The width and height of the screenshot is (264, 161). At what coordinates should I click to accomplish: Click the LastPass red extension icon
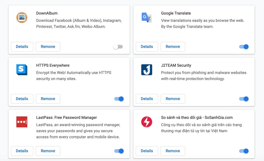tap(22, 122)
